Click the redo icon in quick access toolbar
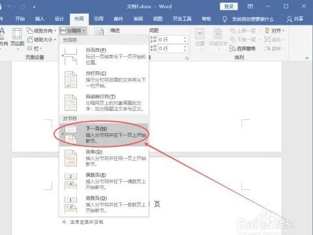 click(23, 7)
